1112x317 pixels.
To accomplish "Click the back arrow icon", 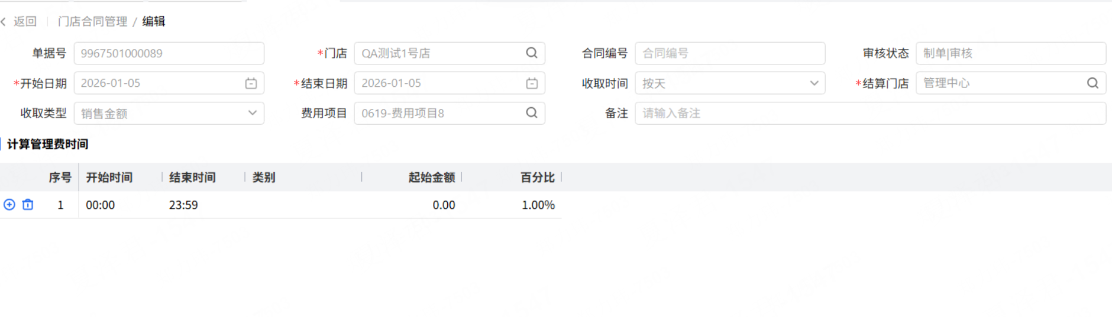I will [x=4, y=22].
